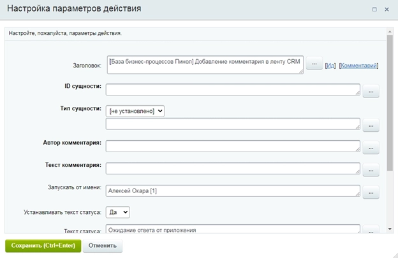This screenshot has width=398, height=258.
Task: Cancel changes with Отменить button
Action: [x=103, y=246]
